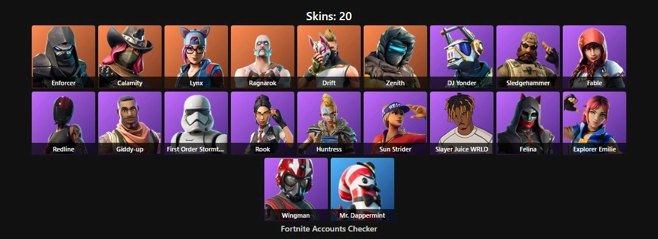Open the Fable skin card
The height and width of the screenshot is (239, 658).
tap(594, 57)
